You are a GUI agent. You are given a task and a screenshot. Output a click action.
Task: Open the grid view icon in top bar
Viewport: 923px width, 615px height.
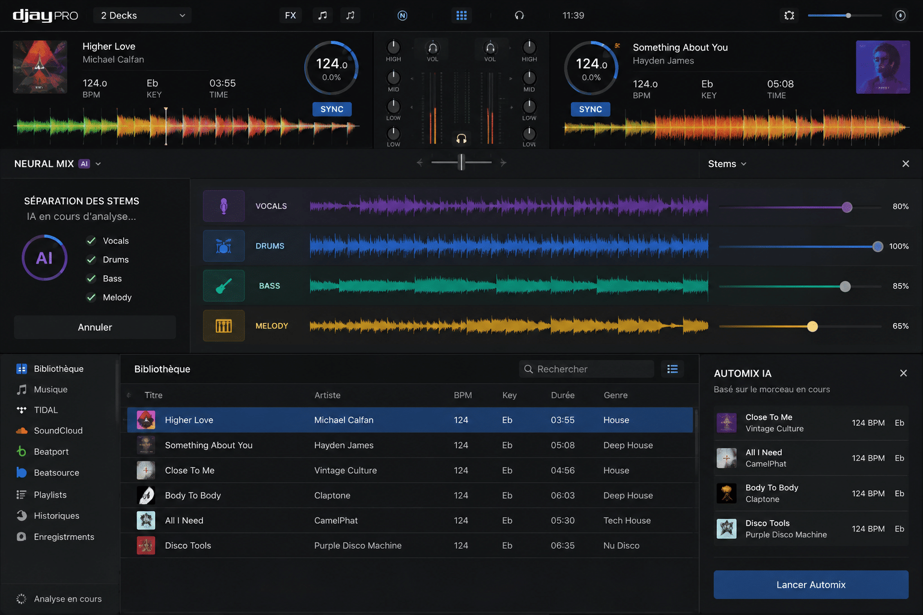461,16
